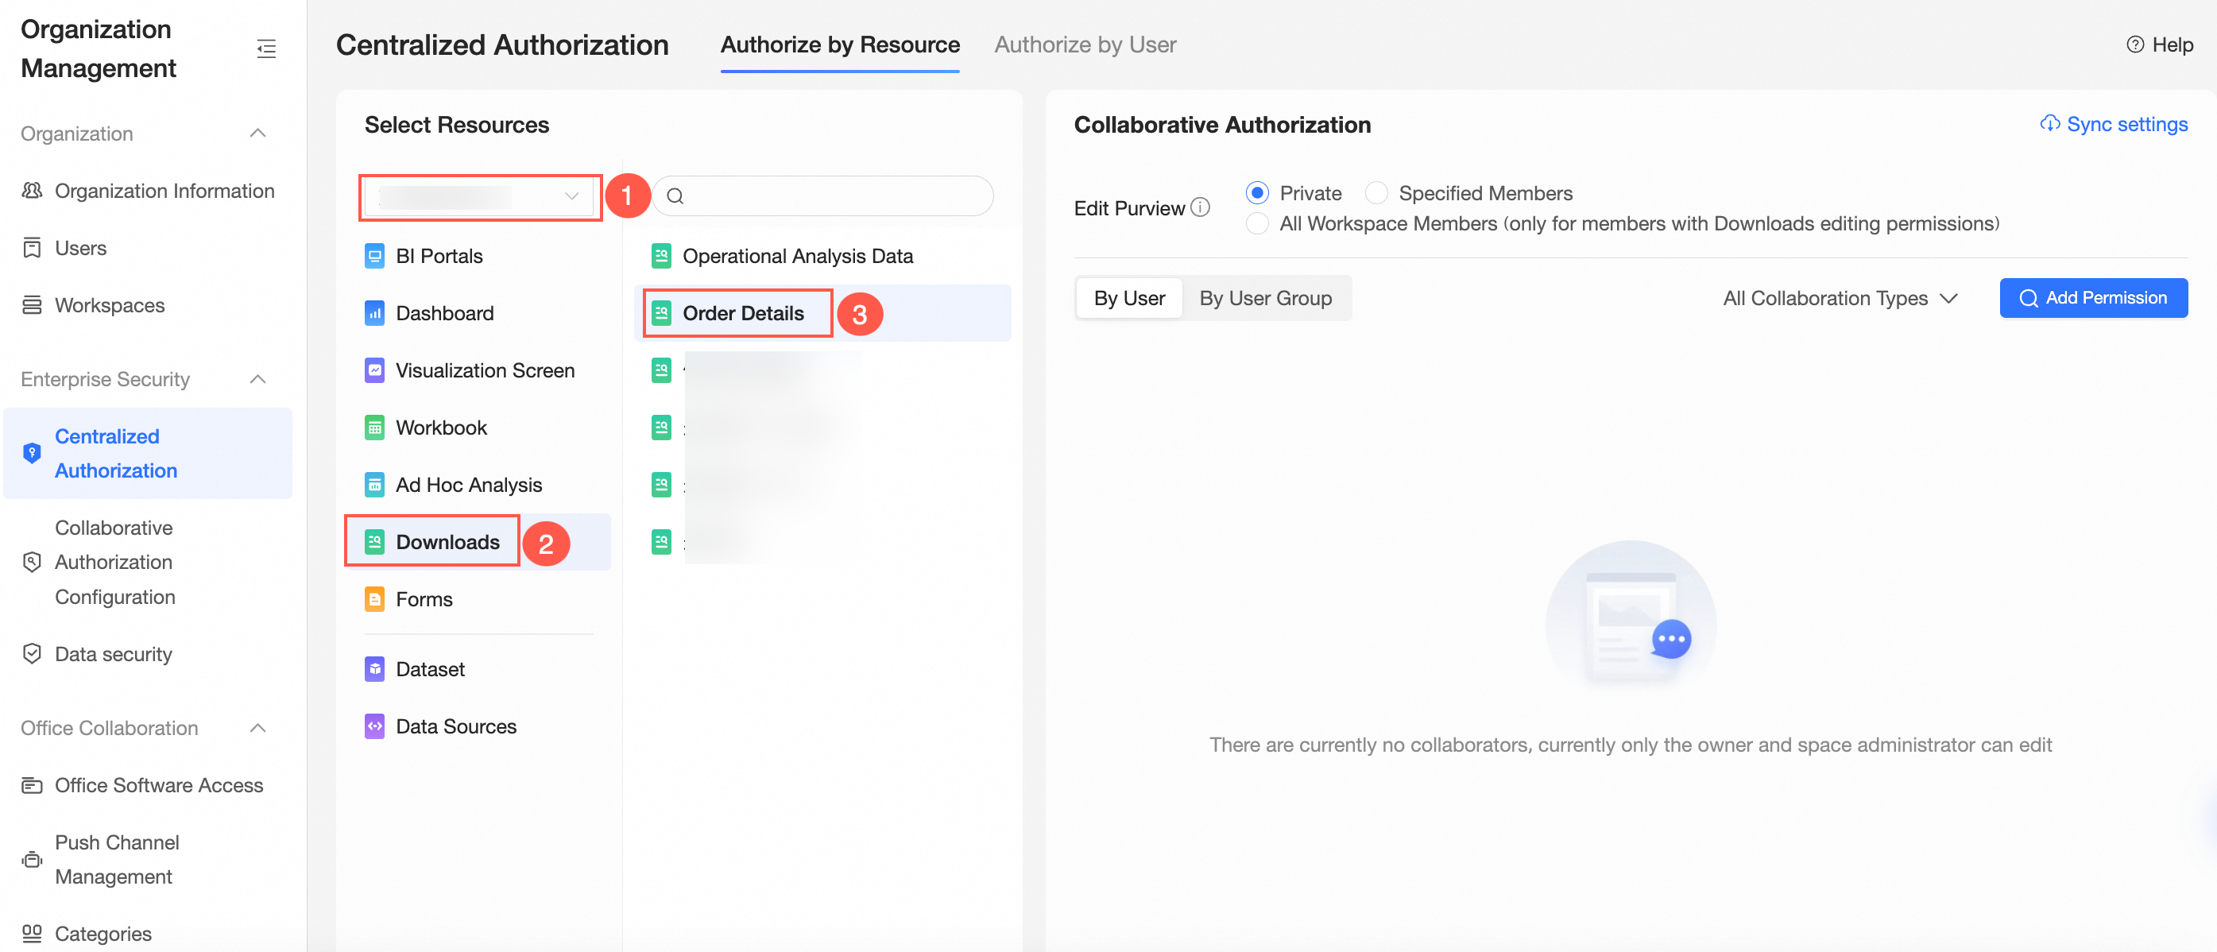
Task: Click the Add Permission button
Action: [x=2092, y=298]
